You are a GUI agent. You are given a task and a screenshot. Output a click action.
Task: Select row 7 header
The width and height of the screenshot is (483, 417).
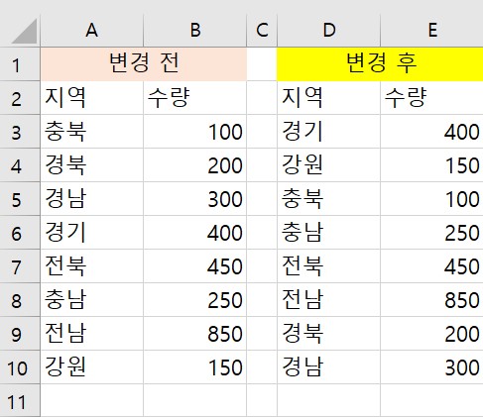(20, 266)
